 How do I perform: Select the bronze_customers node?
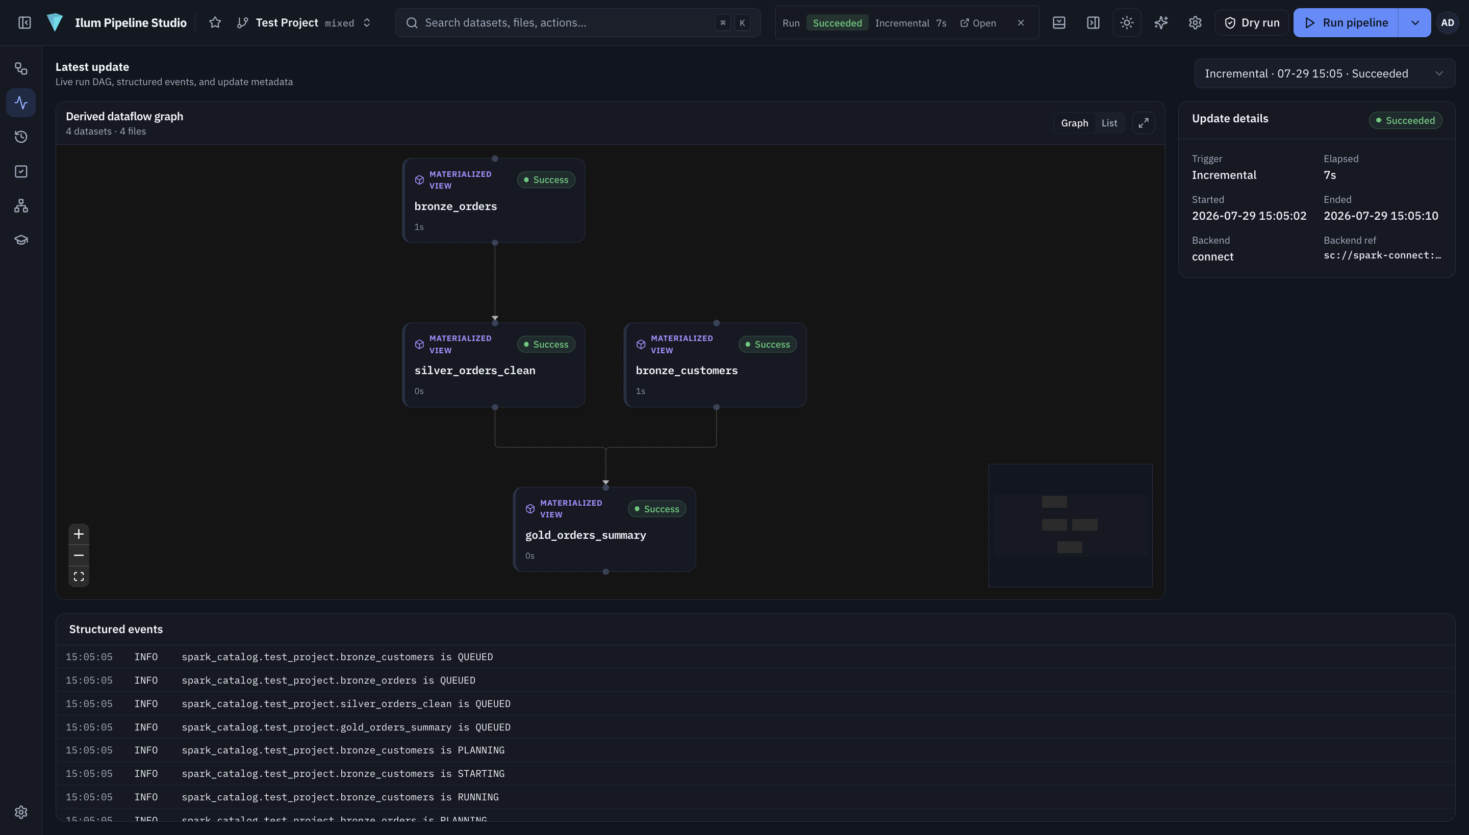(x=716, y=365)
